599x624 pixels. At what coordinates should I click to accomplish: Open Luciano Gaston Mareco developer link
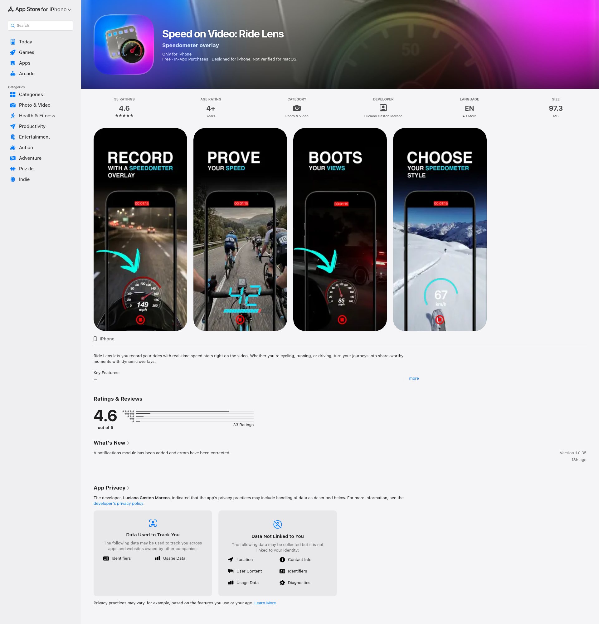(x=383, y=116)
